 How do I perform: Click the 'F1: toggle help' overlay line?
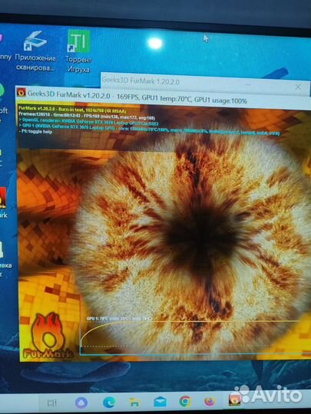(x=35, y=131)
